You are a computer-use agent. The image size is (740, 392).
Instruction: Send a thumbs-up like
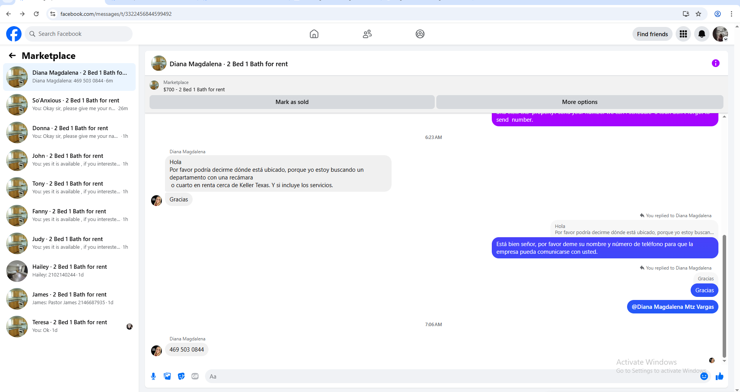point(720,376)
